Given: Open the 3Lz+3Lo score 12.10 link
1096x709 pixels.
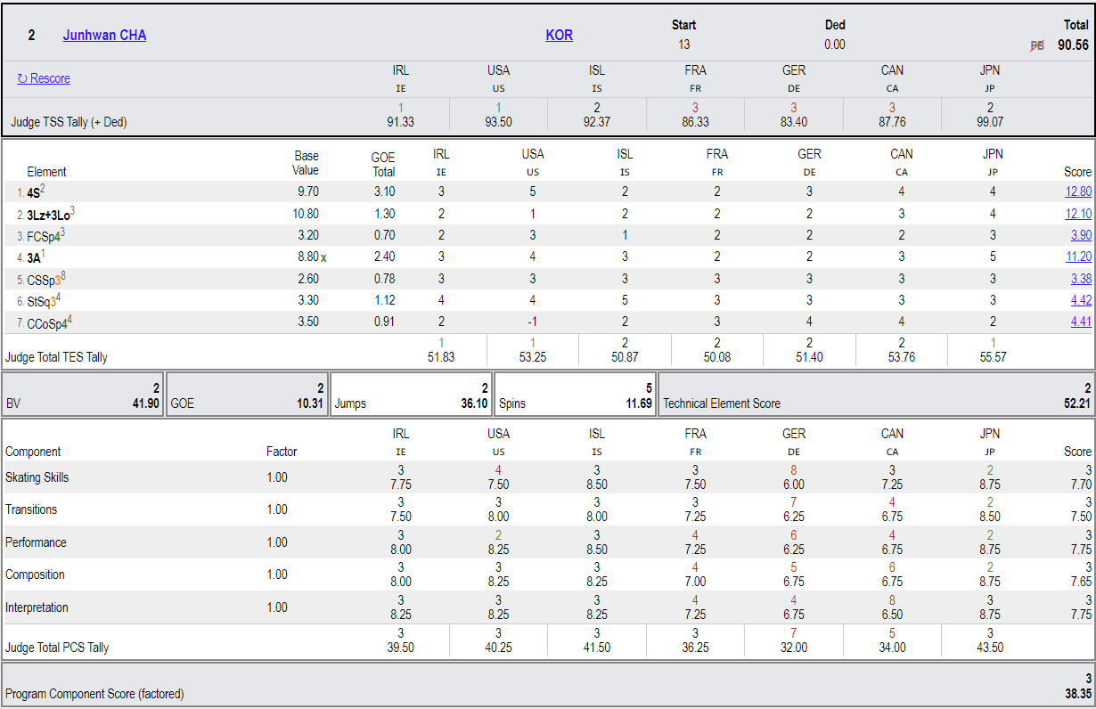Looking at the screenshot, I should pos(1078,214).
